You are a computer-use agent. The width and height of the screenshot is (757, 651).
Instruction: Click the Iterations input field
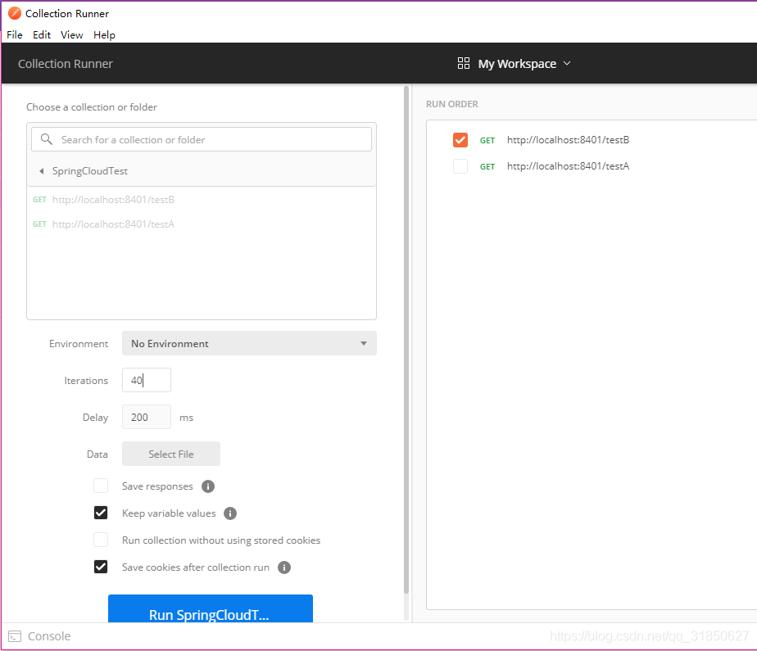click(147, 380)
